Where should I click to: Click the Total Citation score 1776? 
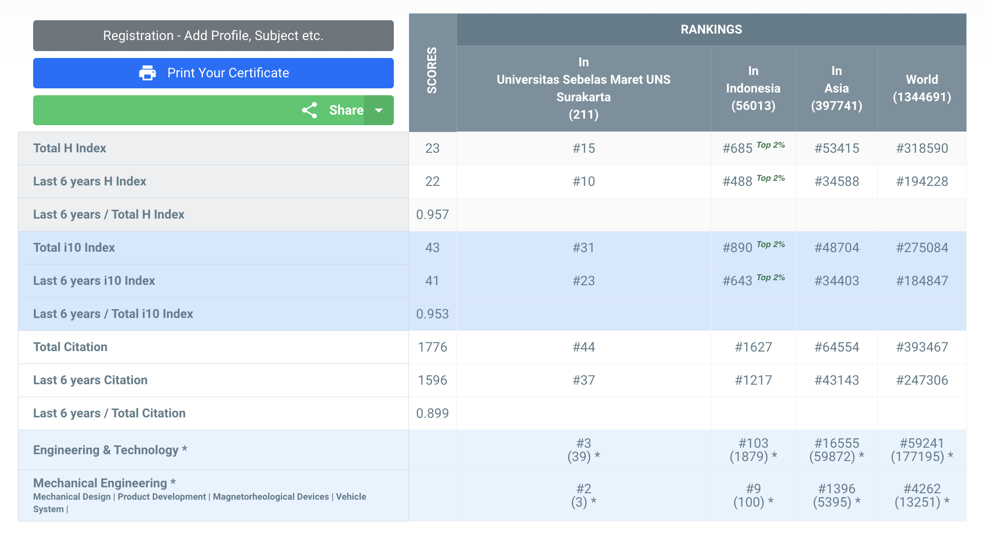coord(432,347)
